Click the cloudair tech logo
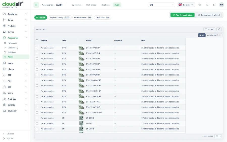 [13, 5]
